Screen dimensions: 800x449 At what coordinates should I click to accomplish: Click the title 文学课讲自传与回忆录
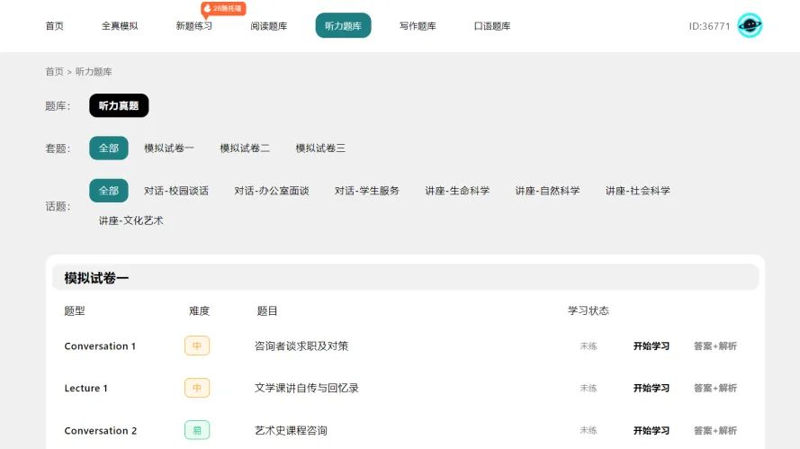pos(307,389)
